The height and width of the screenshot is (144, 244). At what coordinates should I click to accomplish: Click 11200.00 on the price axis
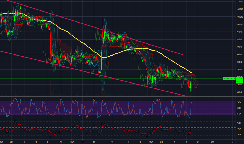(240, 2)
